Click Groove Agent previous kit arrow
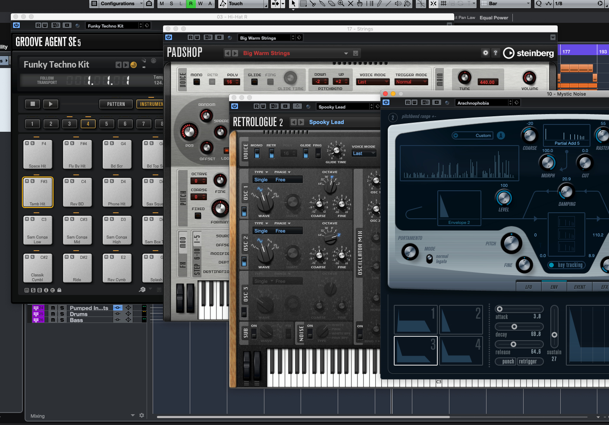The height and width of the screenshot is (425, 609). (x=119, y=65)
